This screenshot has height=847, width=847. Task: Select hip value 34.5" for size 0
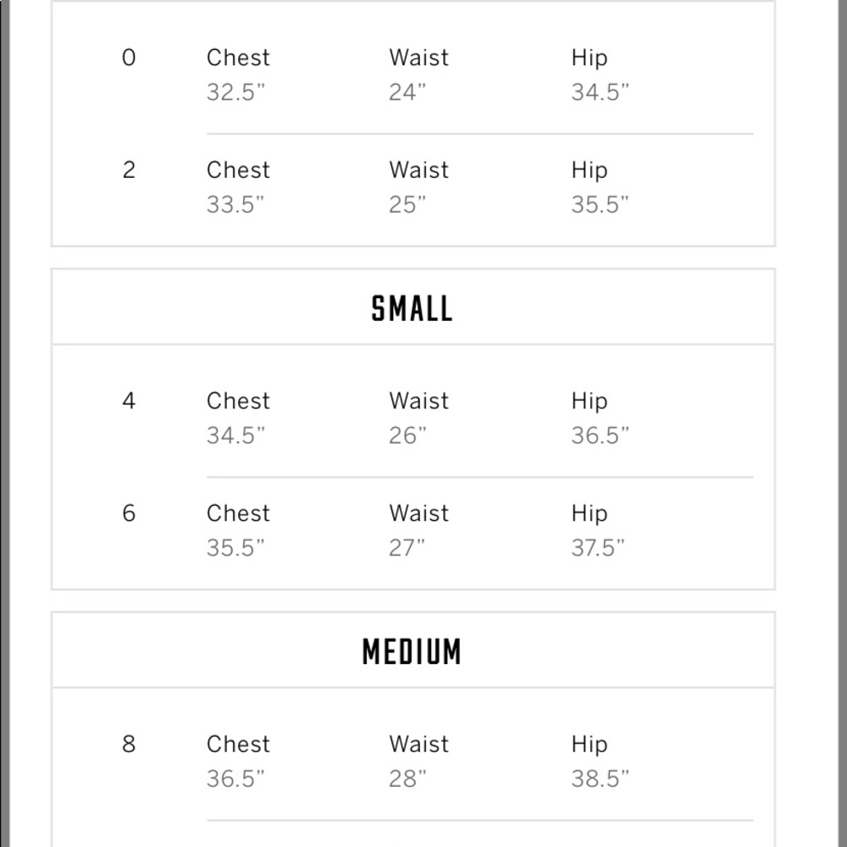click(601, 92)
